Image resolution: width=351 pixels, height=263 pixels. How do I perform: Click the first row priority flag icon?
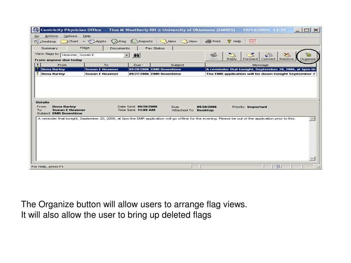(38, 69)
